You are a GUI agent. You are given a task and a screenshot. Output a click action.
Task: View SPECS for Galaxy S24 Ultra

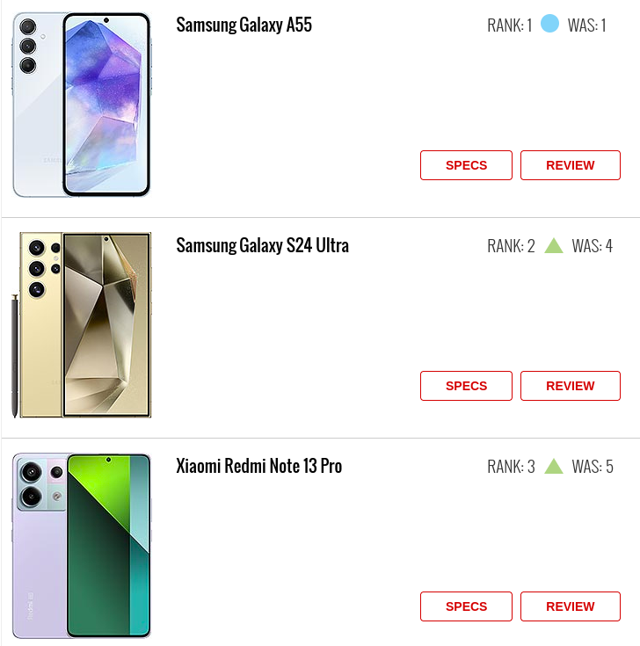466,386
